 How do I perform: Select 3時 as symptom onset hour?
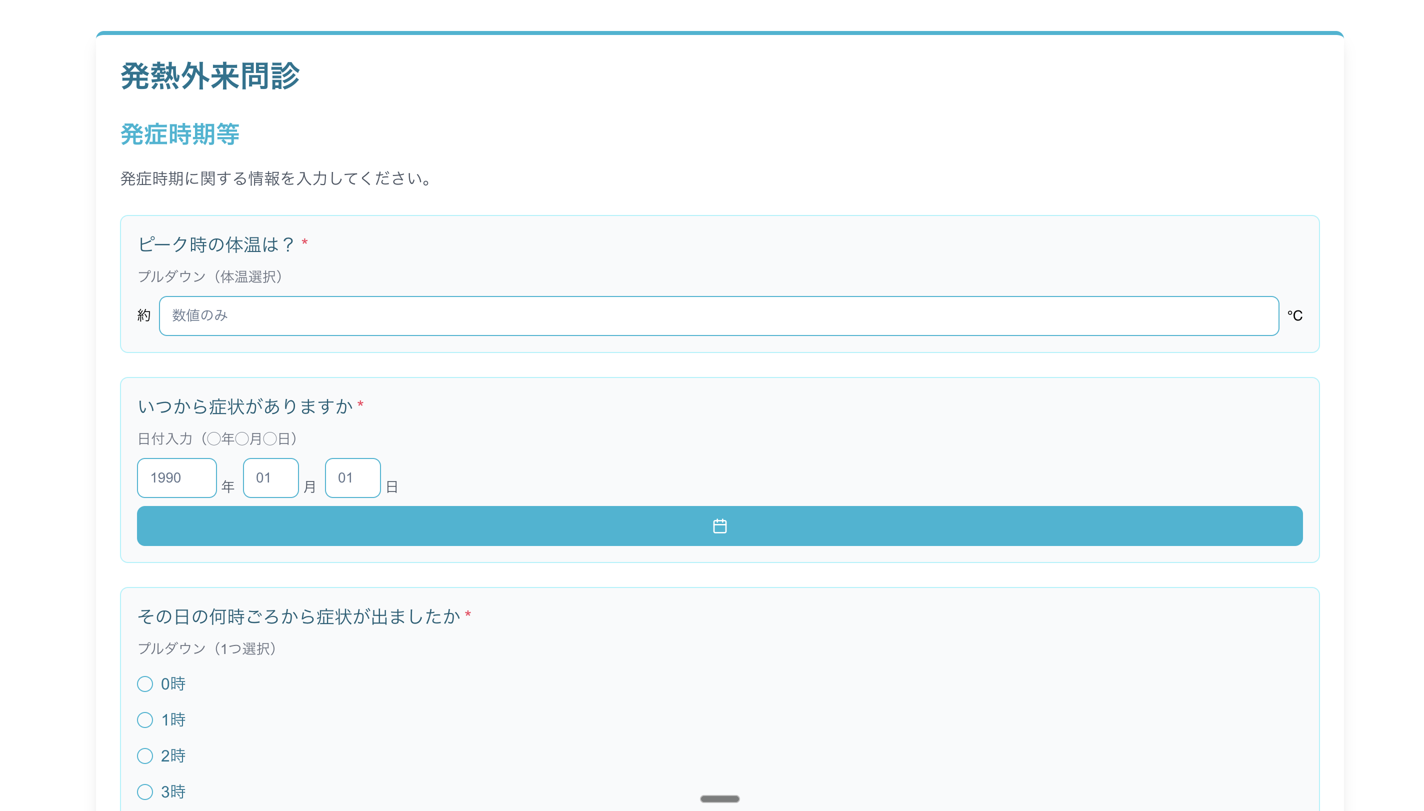145,791
